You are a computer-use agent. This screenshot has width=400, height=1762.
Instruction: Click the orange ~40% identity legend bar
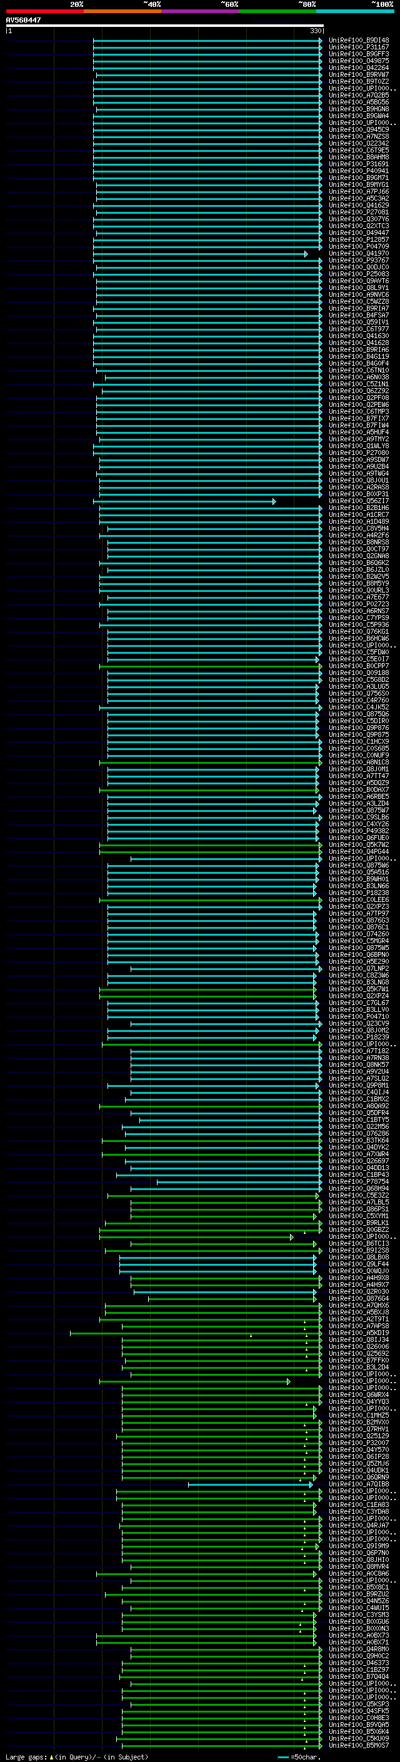click(122, 11)
